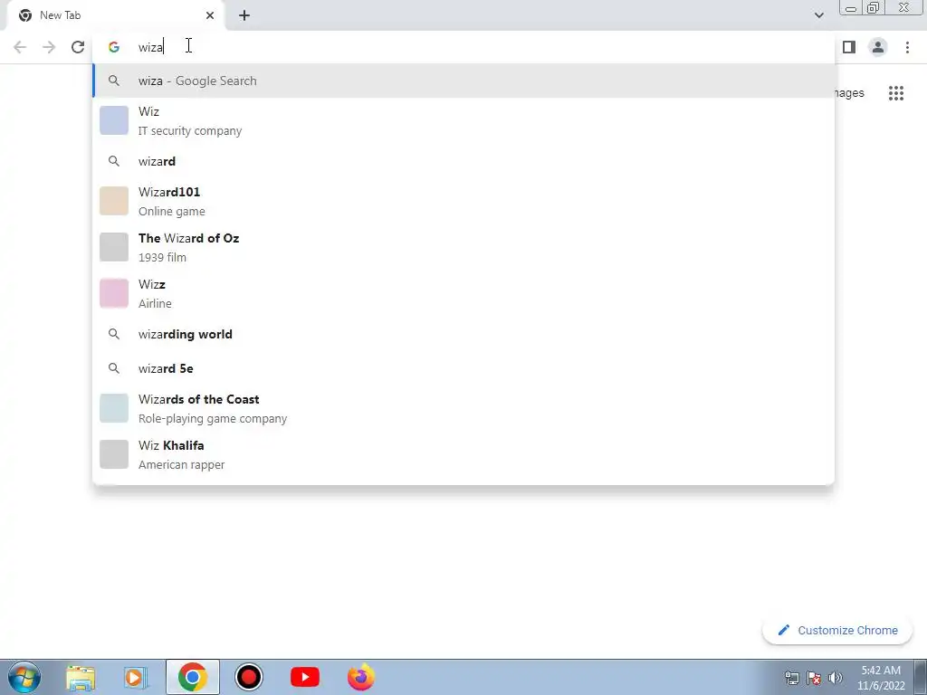This screenshot has height=695, width=927.
Task: Open media player taskbar icon
Action: click(x=136, y=677)
